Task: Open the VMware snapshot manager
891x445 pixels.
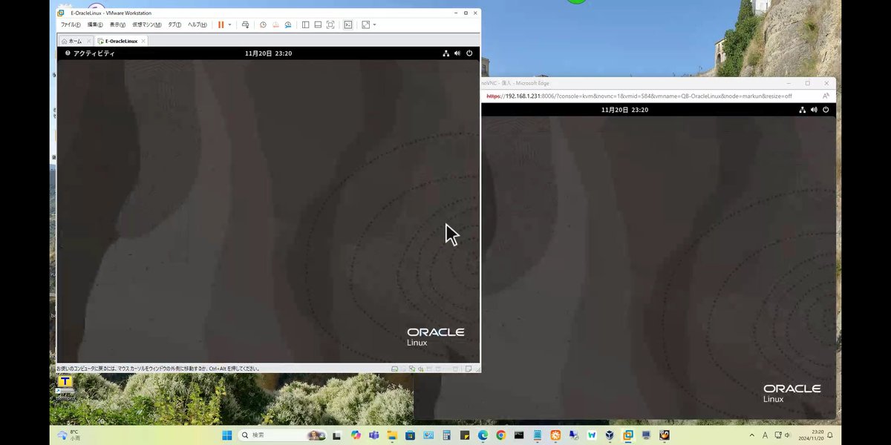Action: 288,24
